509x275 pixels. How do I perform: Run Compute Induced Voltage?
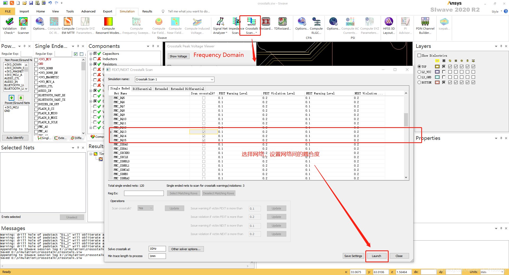(x=197, y=26)
